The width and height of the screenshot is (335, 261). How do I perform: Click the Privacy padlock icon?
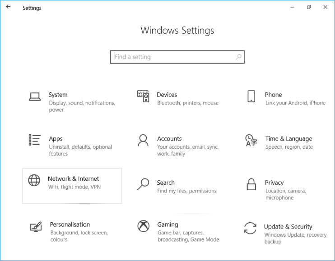point(251,184)
